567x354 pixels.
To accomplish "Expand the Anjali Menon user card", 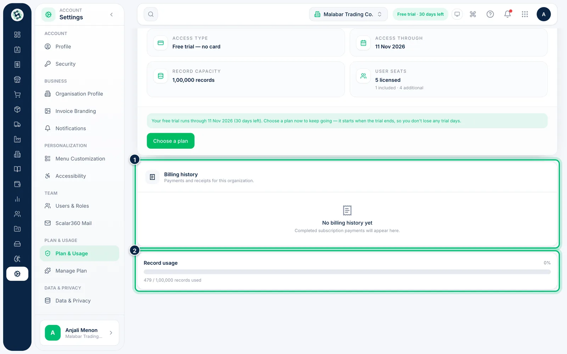I will click(79, 333).
